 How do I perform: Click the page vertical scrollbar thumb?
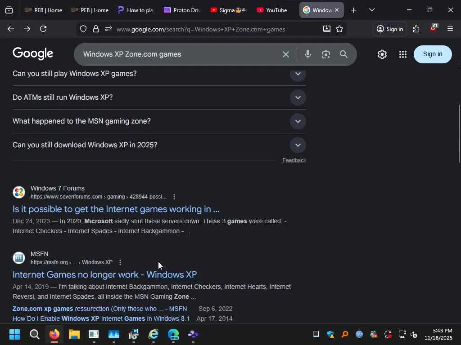click(459, 133)
